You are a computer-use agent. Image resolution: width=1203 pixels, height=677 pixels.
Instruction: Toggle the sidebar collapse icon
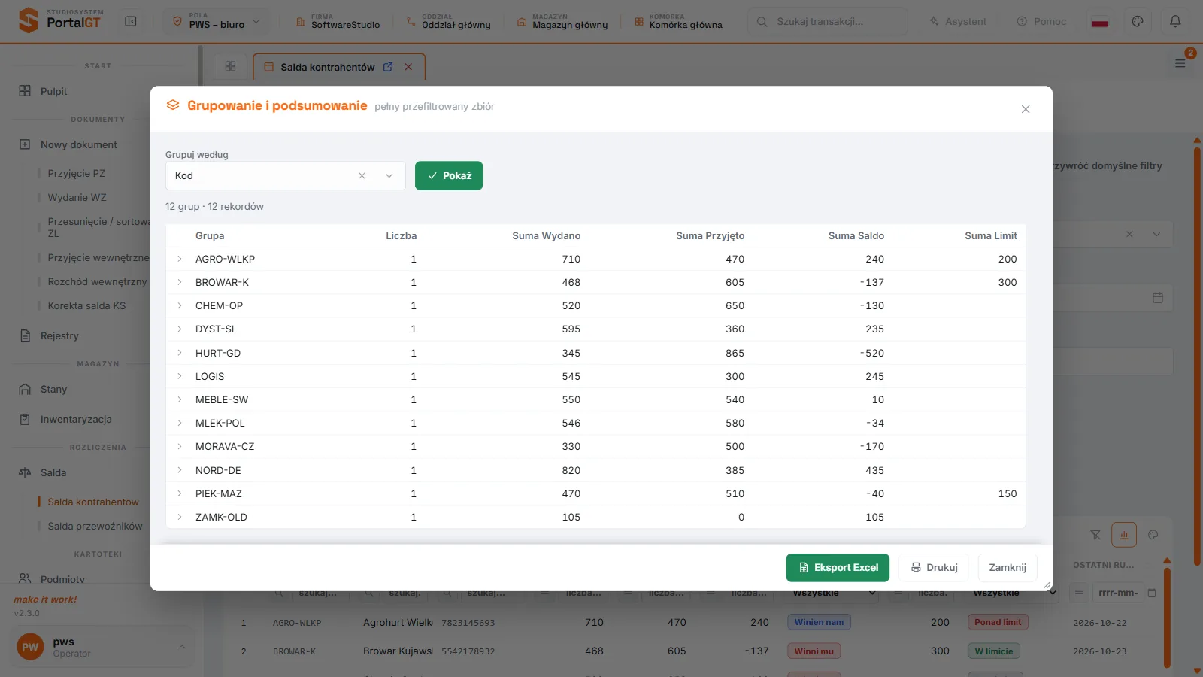[131, 22]
